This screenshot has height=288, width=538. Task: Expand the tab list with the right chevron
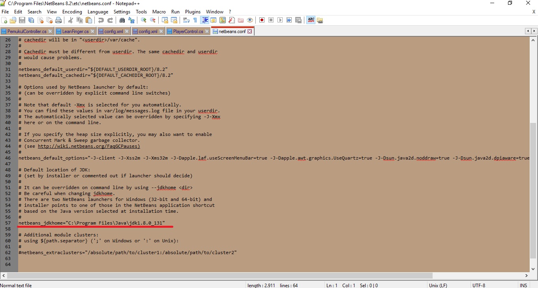click(x=533, y=31)
